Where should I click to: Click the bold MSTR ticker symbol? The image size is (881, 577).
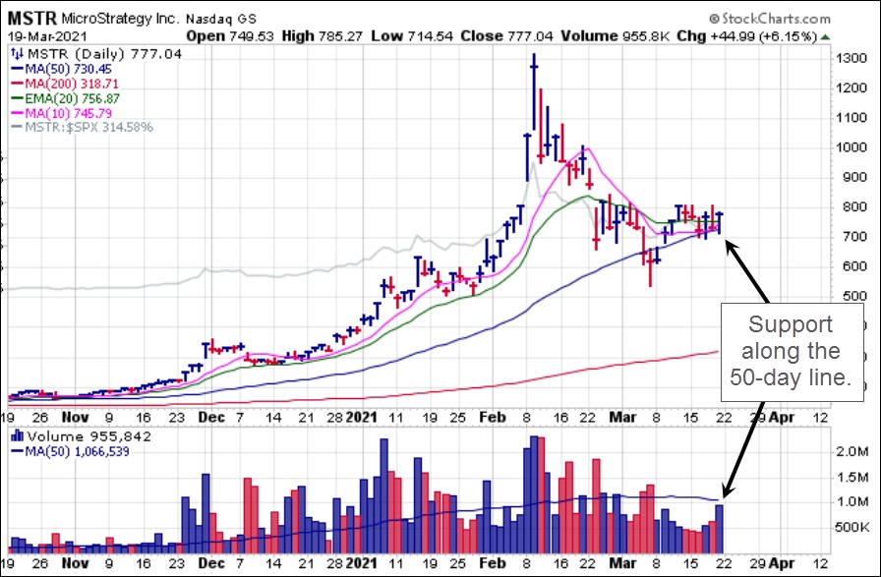point(32,19)
